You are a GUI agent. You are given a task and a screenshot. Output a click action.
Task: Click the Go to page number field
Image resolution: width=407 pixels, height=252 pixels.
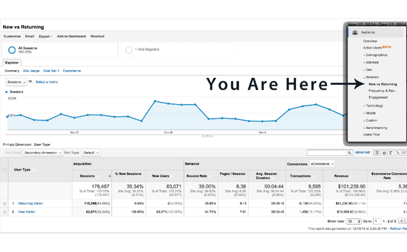pyautogui.click(x=377, y=222)
